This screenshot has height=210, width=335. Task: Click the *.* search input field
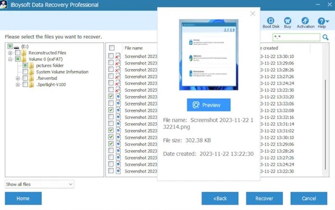(x=296, y=37)
